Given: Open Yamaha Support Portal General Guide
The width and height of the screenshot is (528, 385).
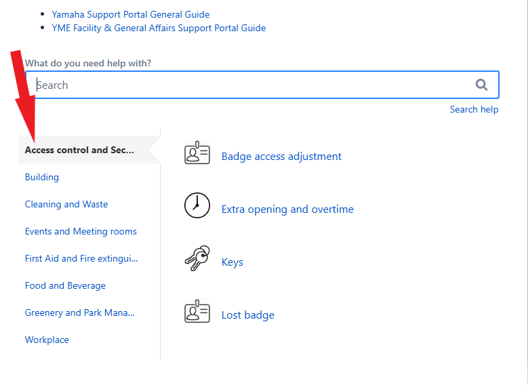Looking at the screenshot, I should point(131,14).
